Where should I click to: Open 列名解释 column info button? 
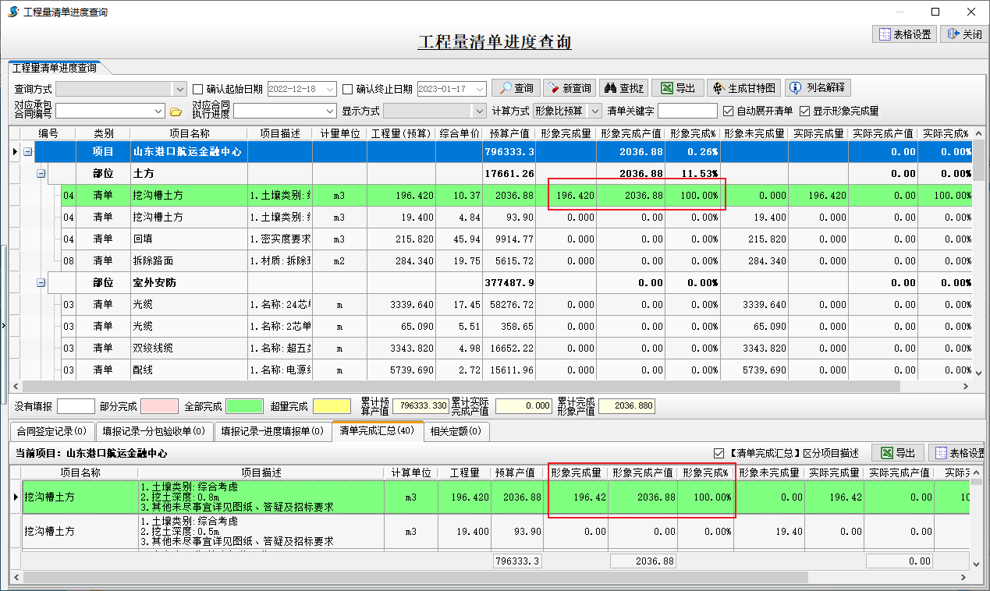coord(817,88)
